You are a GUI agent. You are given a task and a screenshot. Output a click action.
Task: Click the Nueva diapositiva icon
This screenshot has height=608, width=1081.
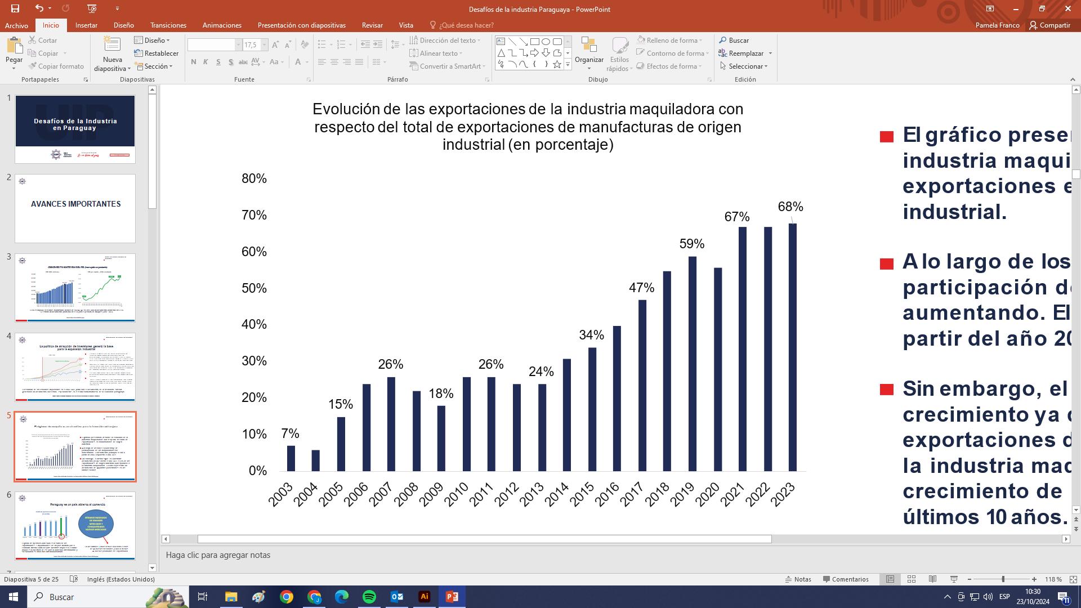(112, 46)
